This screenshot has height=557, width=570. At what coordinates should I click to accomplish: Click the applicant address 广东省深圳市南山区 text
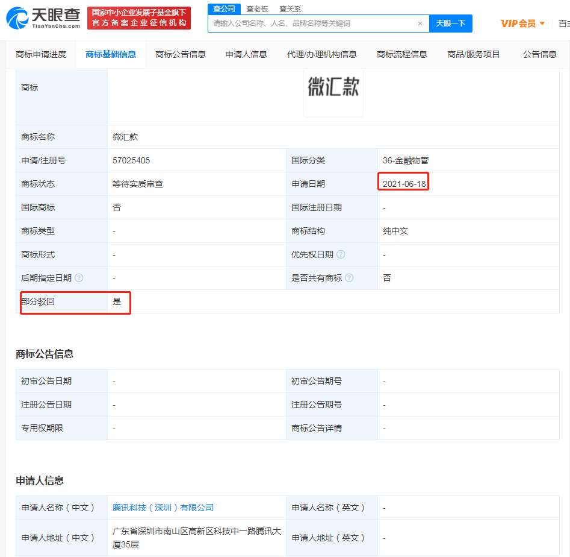pos(197,538)
